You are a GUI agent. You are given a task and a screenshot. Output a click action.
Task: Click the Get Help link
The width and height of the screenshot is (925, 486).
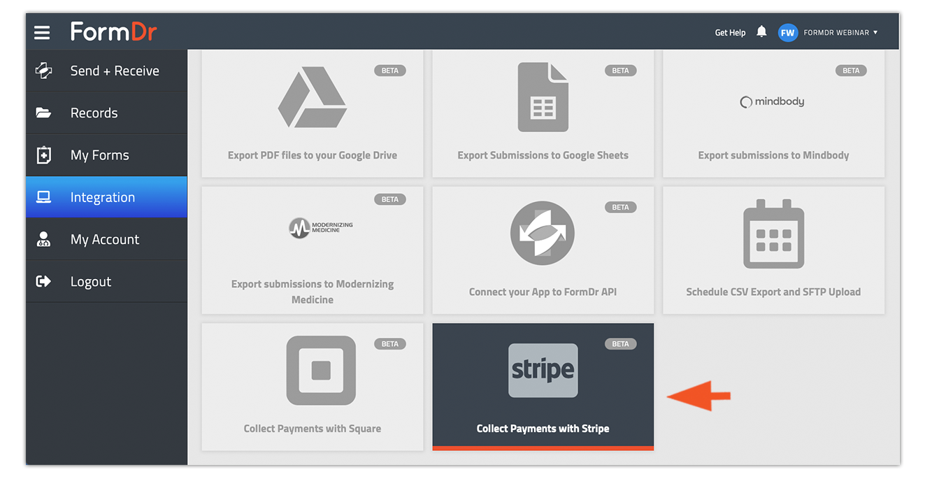click(730, 32)
